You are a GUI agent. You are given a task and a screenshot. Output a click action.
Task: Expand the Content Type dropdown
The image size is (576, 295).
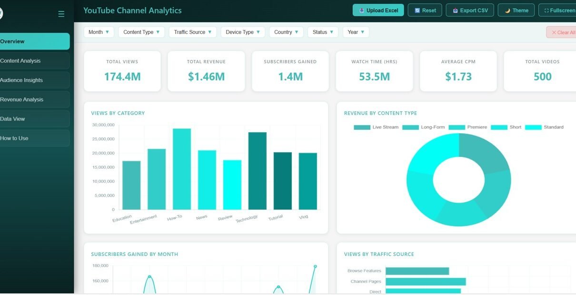(x=141, y=32)
